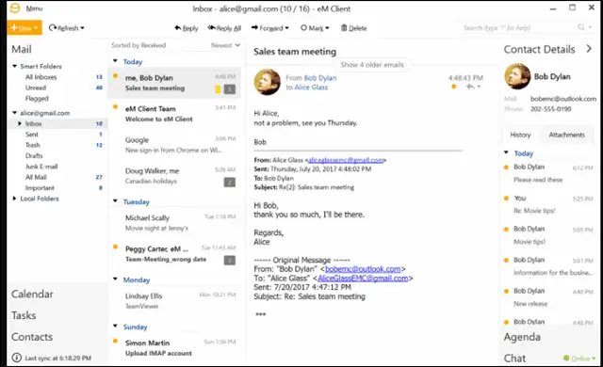The image size is (603, 367).
Task: Expand conversation count on Canadian holidays email
Action: [230, 183]
